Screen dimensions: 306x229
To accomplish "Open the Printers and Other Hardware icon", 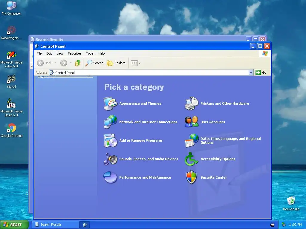I will click(192, 103).
